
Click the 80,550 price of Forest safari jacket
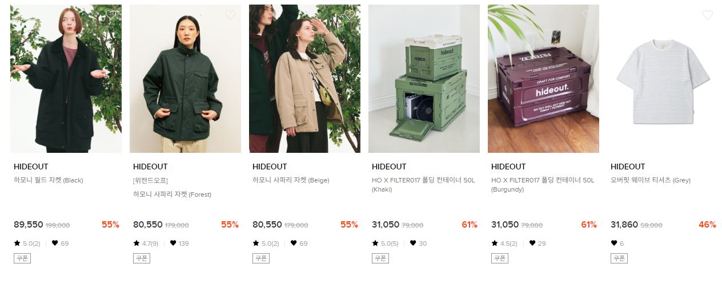pos(148,225)
